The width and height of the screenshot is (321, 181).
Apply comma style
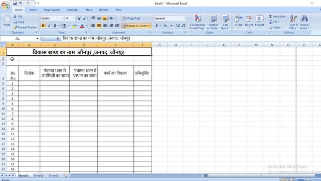(x=171, y=26)
